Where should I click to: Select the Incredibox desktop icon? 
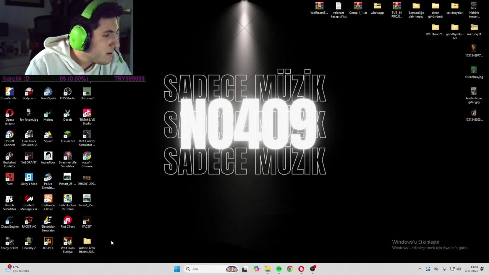(48, 158)
